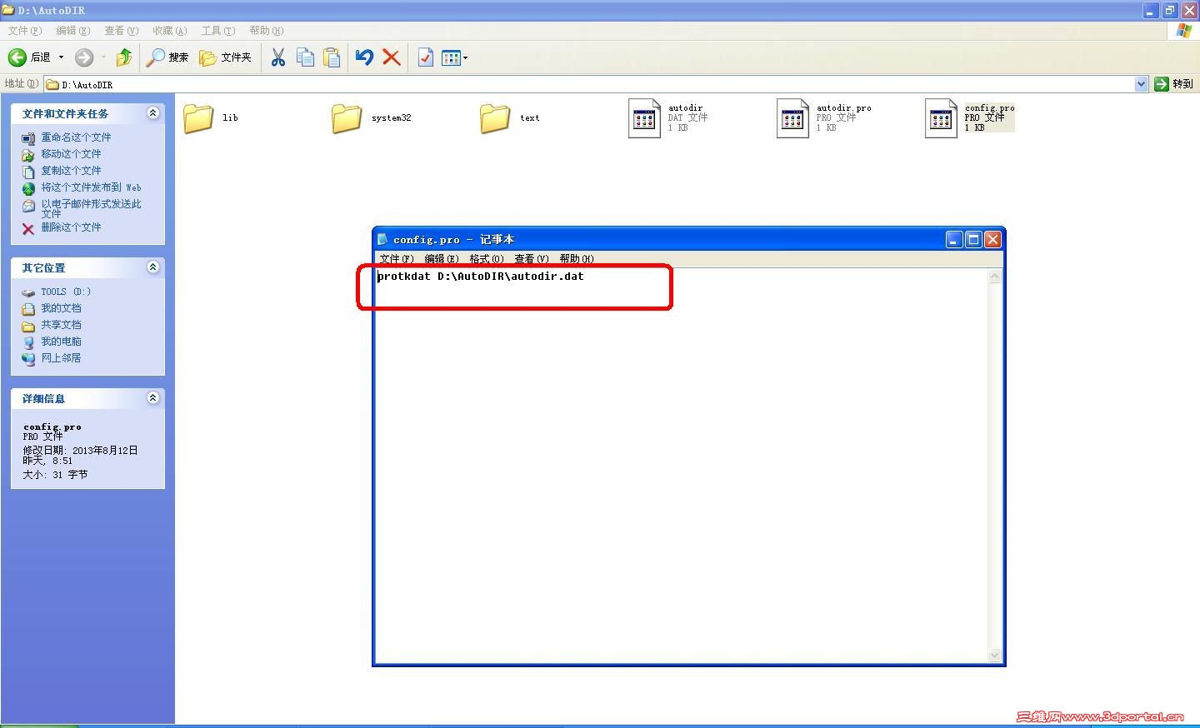Click the Paste clipboard icon

click(332, 57)
